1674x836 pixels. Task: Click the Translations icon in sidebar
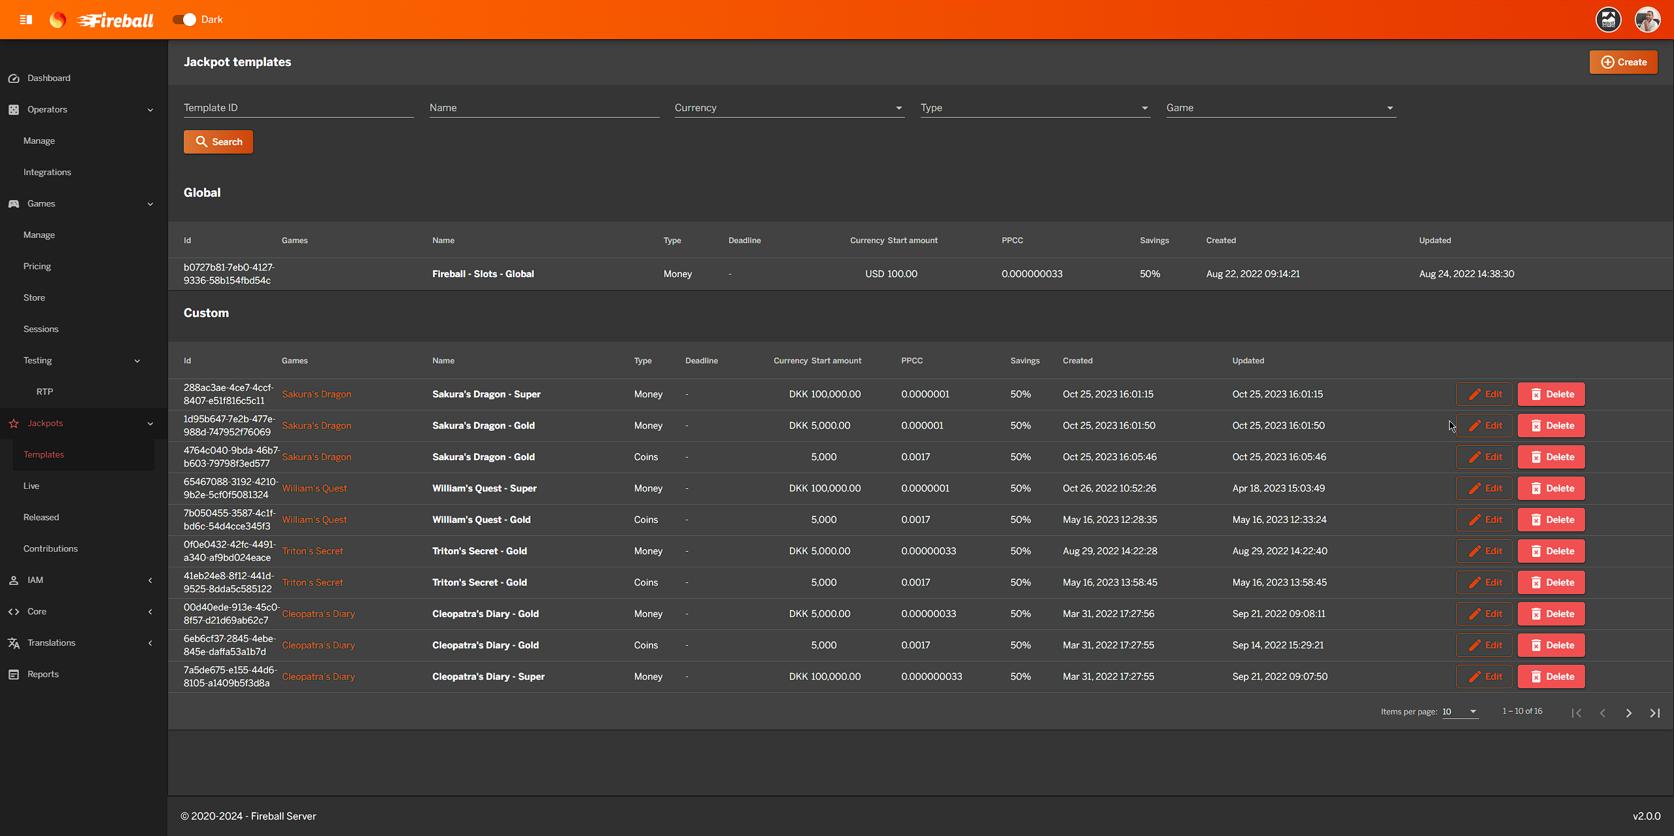click(14, 643)
